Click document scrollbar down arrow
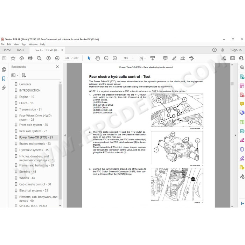 [232, 206]
